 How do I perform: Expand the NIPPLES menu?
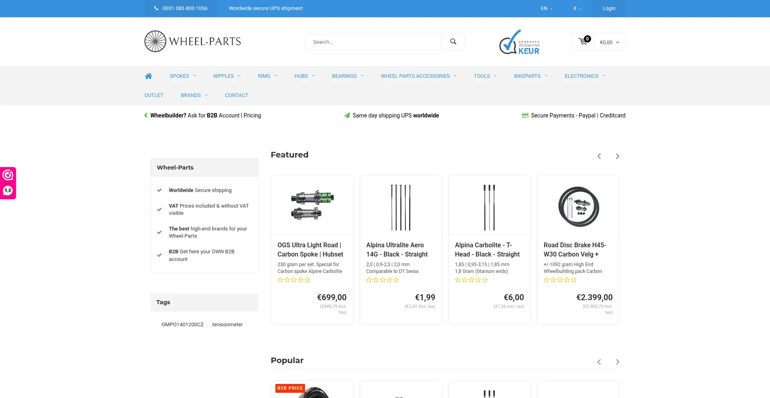tap(227, 76)
